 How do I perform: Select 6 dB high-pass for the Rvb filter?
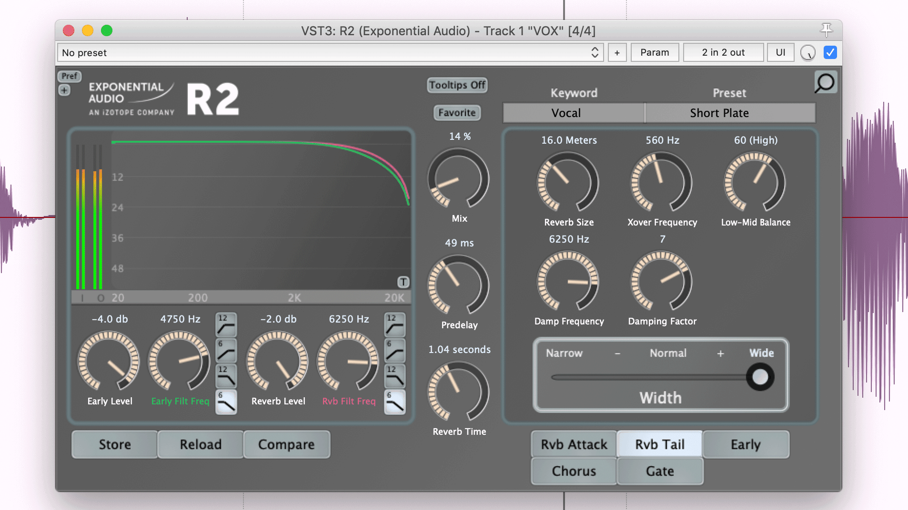(x=395, y=350)
